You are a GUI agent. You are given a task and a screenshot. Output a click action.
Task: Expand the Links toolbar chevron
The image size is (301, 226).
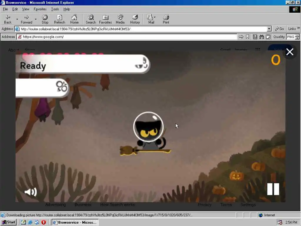click(299, 28)
